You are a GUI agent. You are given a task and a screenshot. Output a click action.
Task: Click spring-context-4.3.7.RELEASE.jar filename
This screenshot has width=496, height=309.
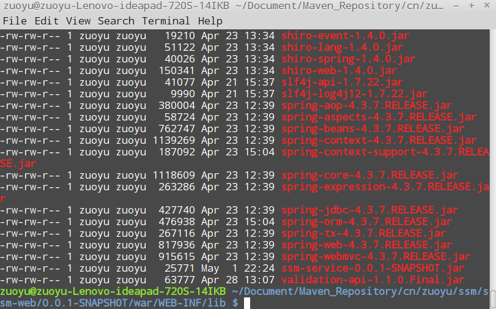[379, 141]
